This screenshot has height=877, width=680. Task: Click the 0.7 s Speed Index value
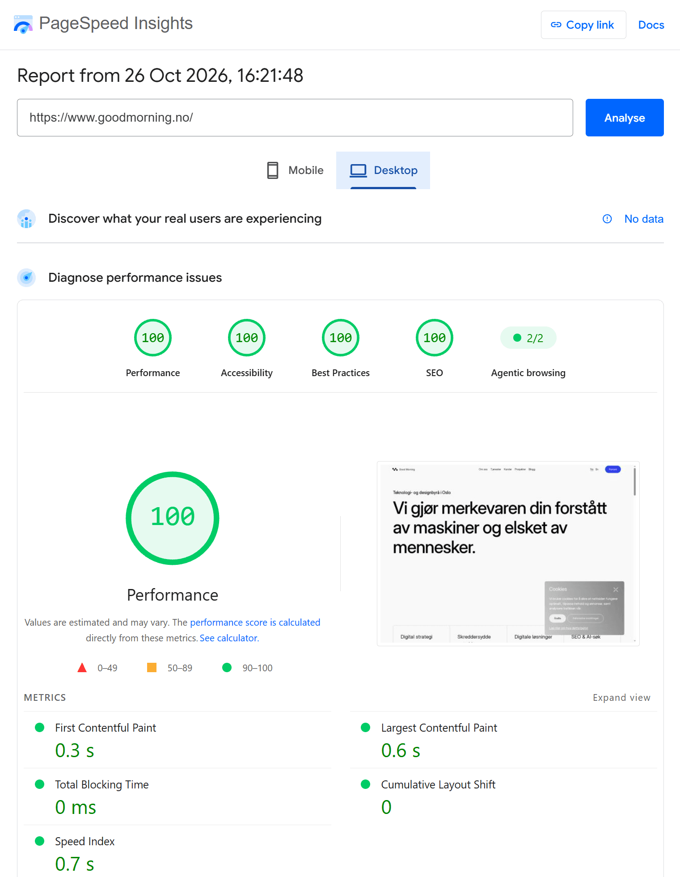pyautogui.click(x=75, y=864)
